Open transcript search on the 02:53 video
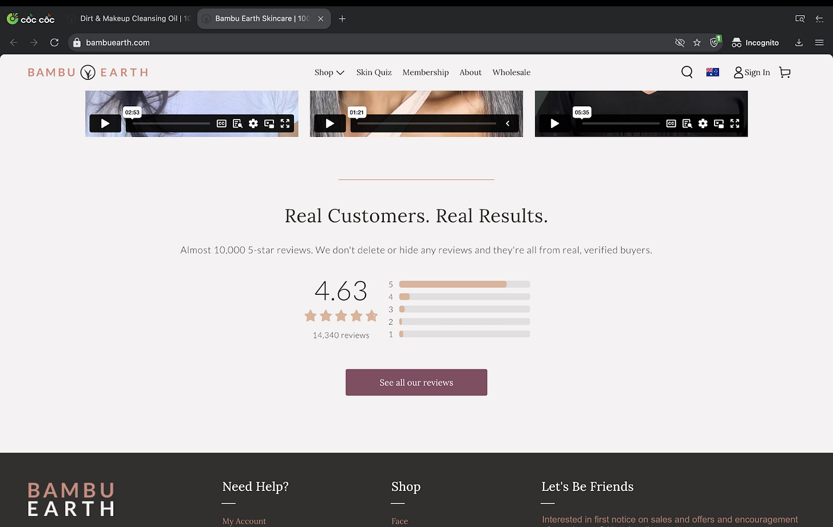The image size is (833, 527). pyautogui.click(x=237, y=123)
